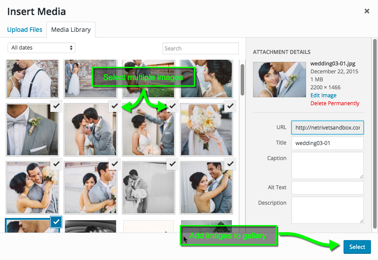Image resolution: width=378 pixels, height=260 pixels.
Task: Uncheck the groom leaning on wall photo checkmark
Action: point(172,106)
